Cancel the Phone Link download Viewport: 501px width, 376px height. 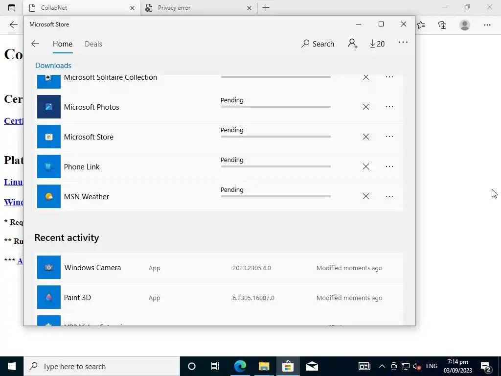click(x=366, y=166)
